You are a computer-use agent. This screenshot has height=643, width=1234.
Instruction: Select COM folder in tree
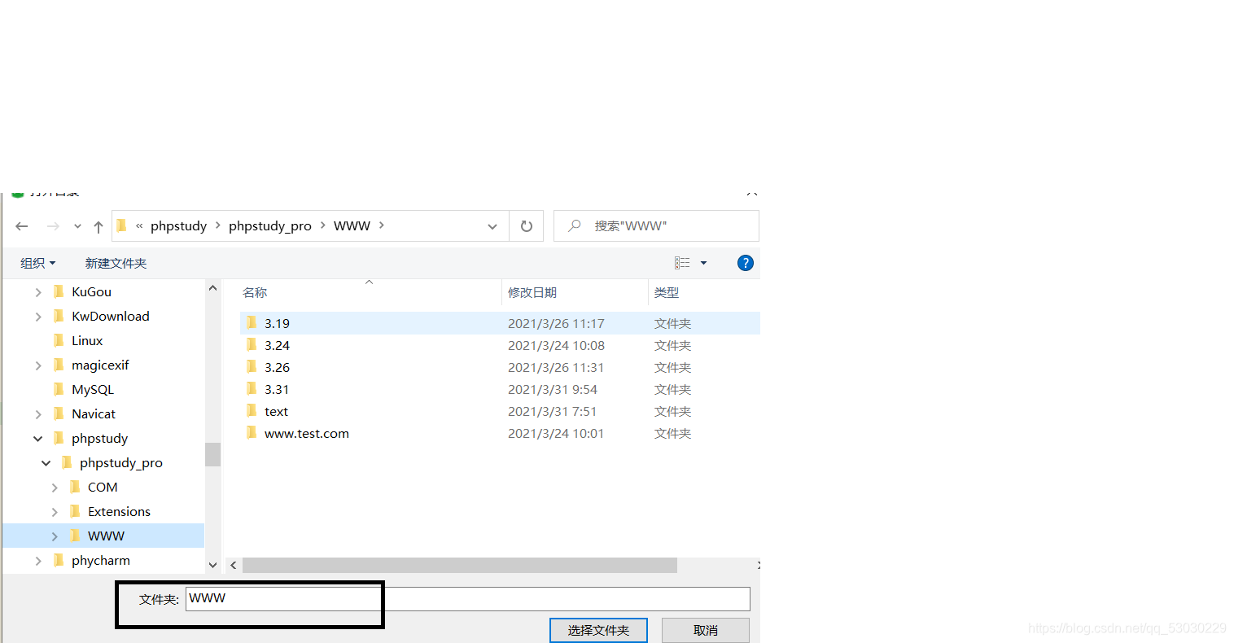(103, 487)
